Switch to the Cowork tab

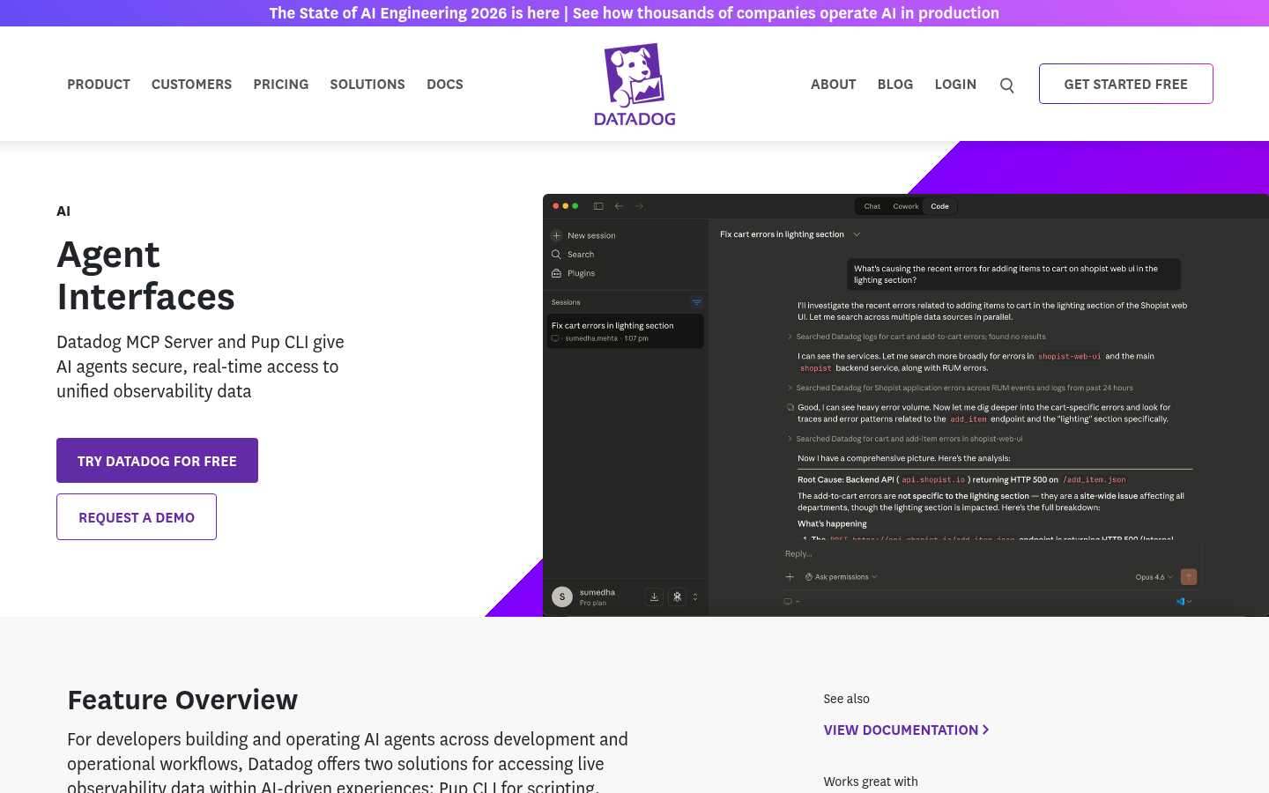point(906,206)
